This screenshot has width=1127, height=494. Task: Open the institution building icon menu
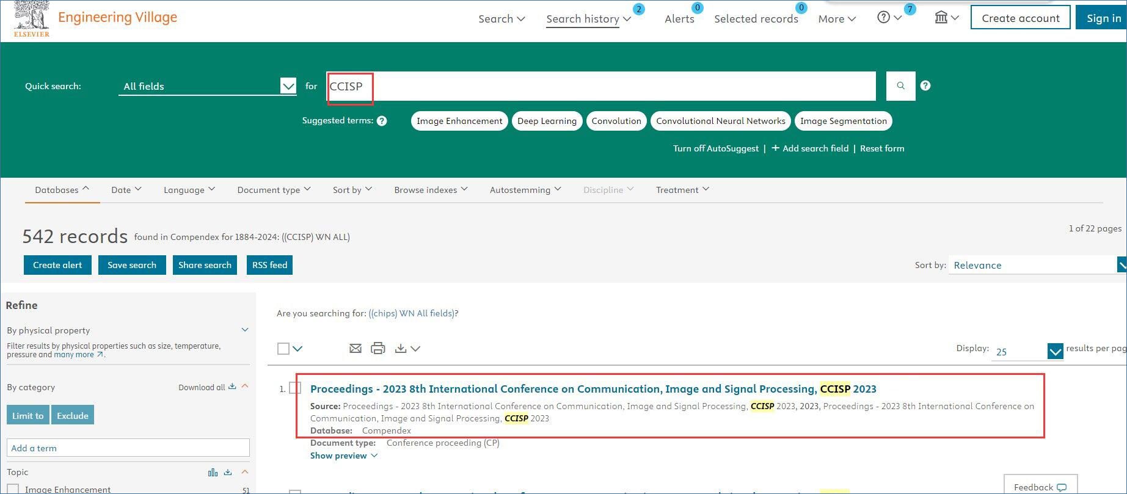[x=946, y=18]
